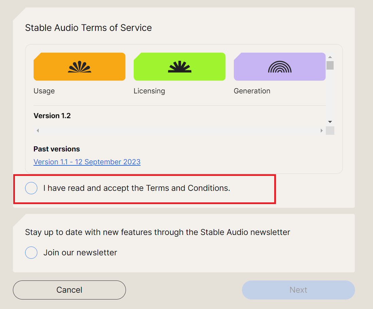
Task: Click the orange Usage card icon
Action: pyautogui.click(x=79, y=67)
